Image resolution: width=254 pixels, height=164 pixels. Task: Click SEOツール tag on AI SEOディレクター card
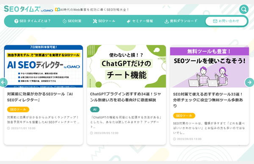(18, 109)
